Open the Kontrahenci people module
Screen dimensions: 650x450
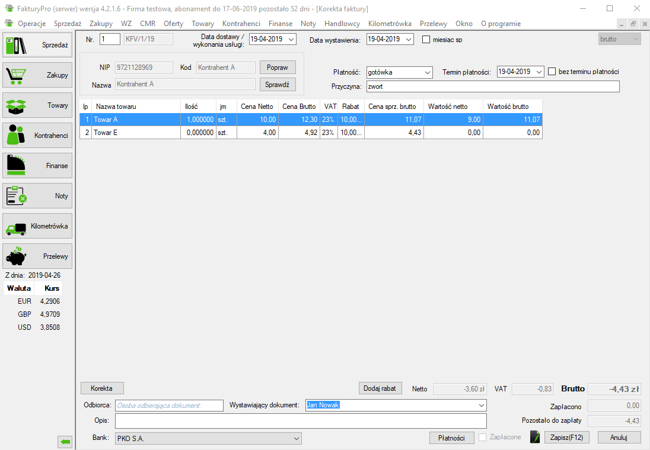point(37,136)
